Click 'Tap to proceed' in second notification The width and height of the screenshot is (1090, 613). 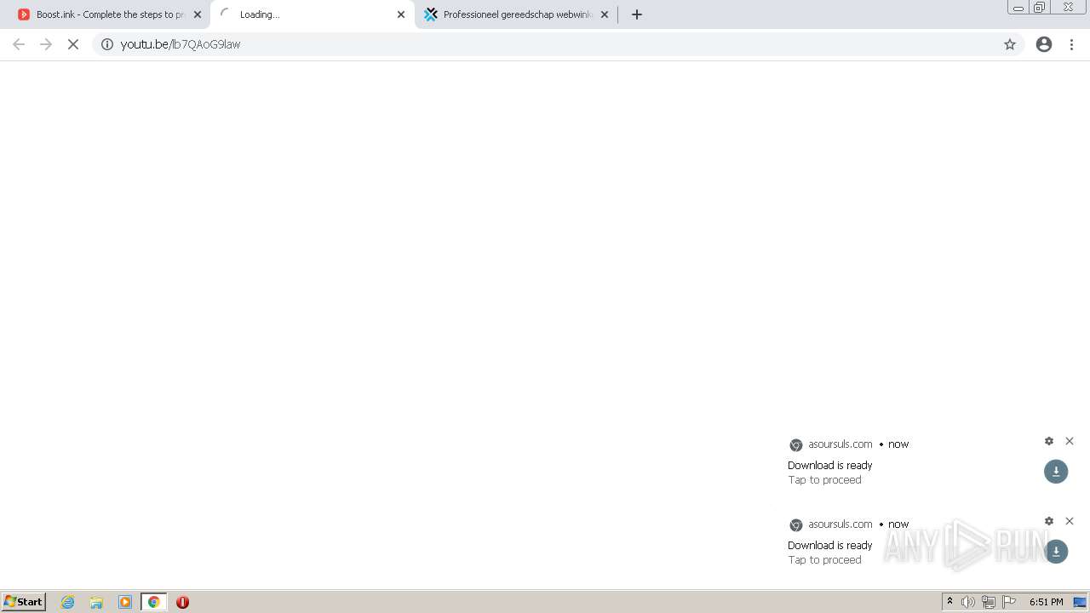point(824,560)
